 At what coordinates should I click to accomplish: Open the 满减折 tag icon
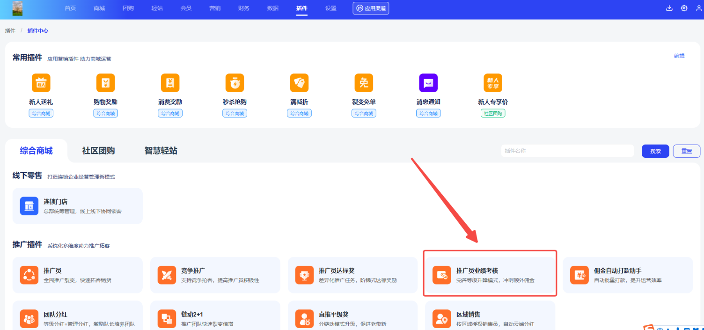click(299, 83)
